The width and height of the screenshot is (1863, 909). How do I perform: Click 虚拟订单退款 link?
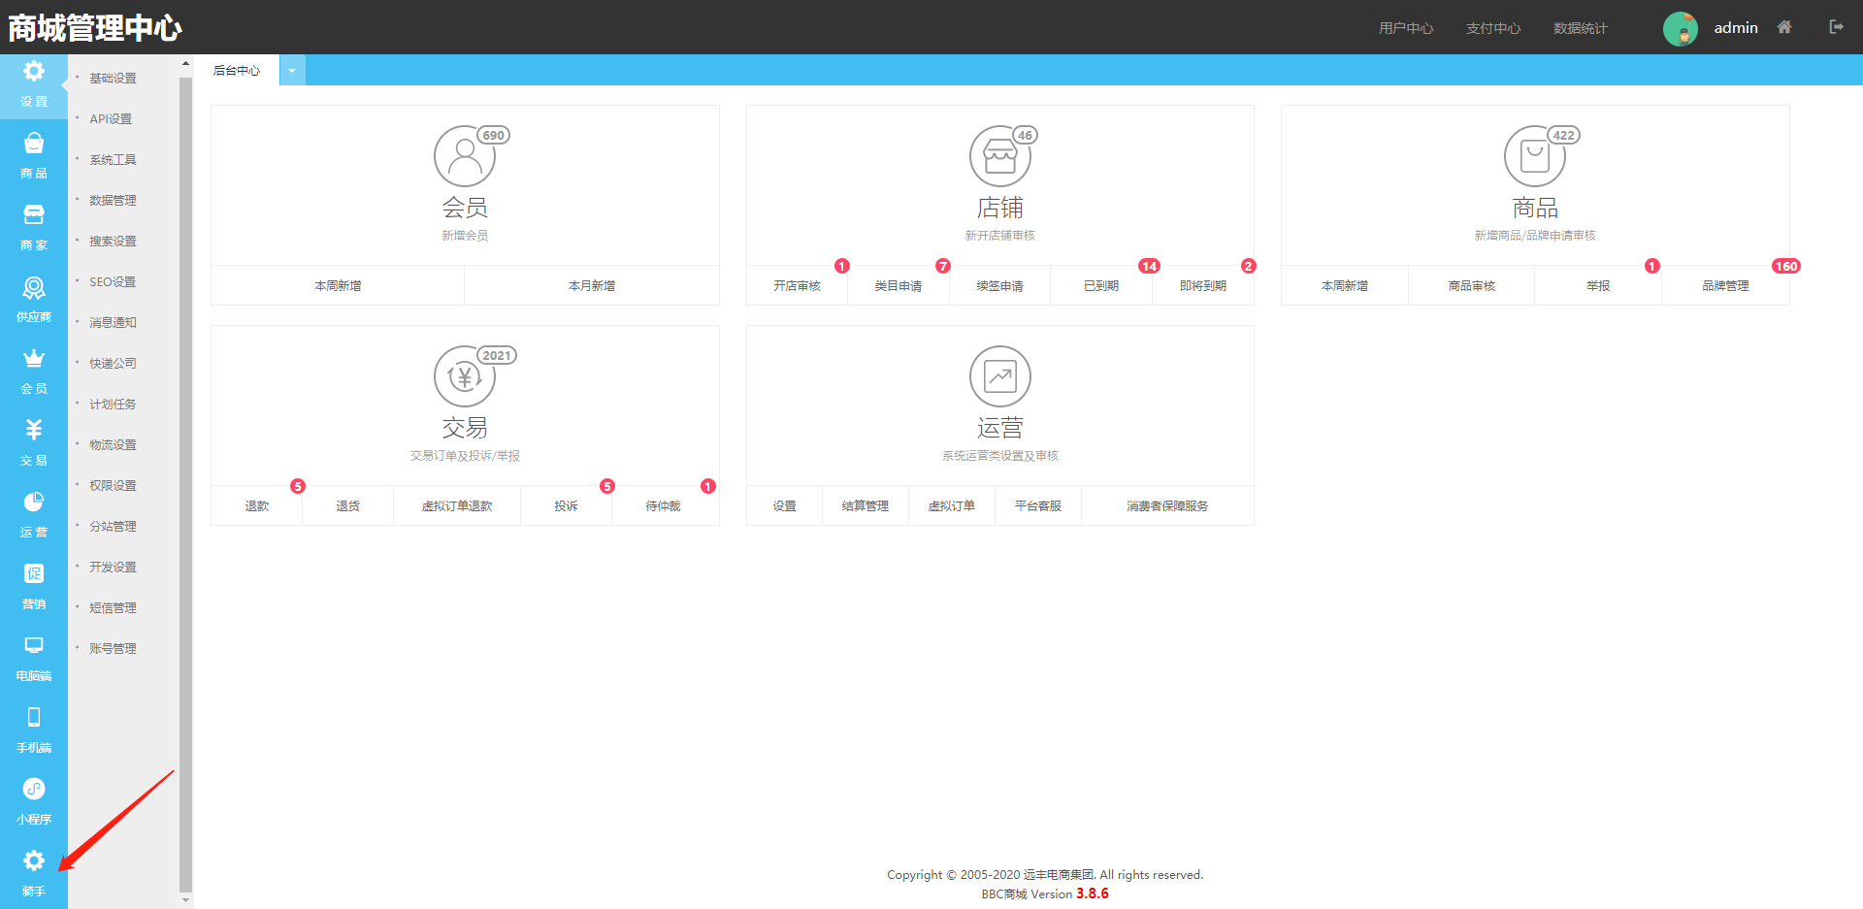coord(457,506)
